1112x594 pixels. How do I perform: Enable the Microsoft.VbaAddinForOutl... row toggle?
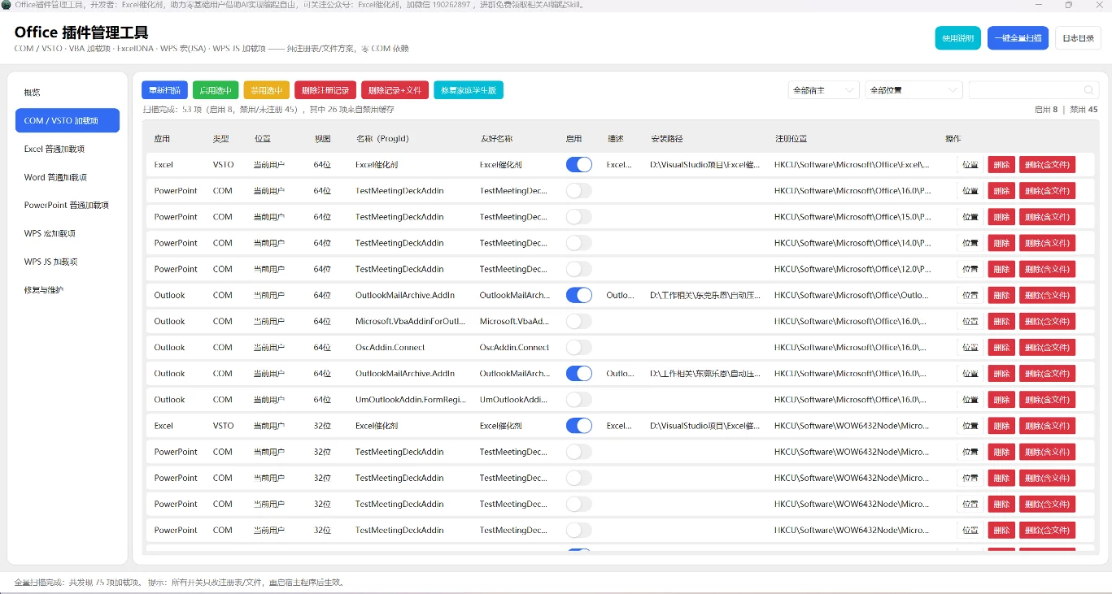(x=578, y=322)
